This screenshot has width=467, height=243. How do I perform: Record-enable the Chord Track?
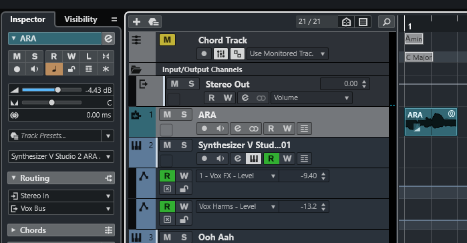tap(204, 54)
